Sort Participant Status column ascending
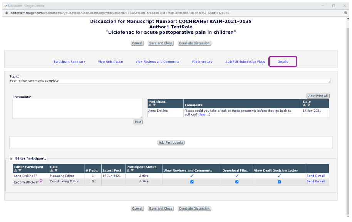Screen dimensions: 352x222 [128, 171]
